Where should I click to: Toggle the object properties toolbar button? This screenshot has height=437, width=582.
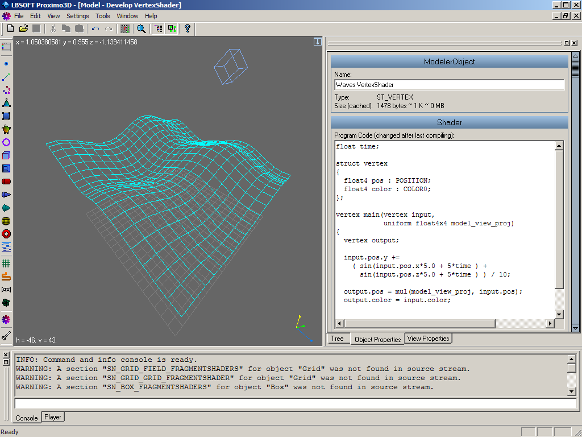(171, 28)
